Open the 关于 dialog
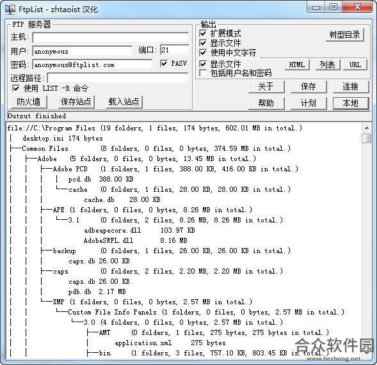 pos(266,86)
